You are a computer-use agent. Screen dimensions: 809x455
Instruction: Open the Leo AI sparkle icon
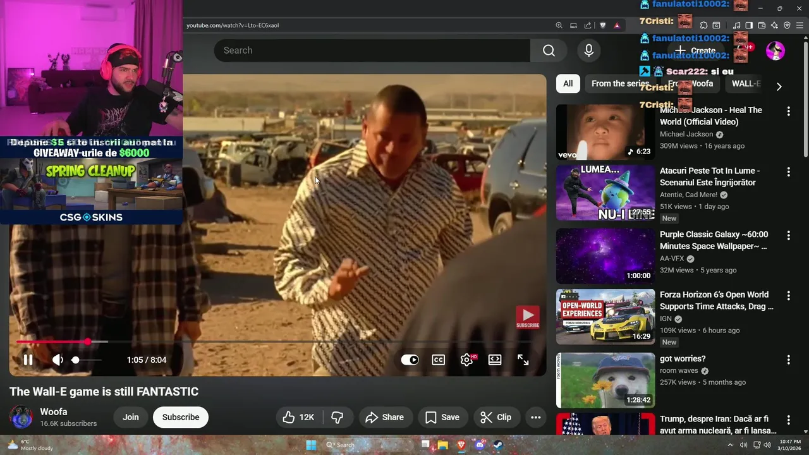point(774,25)
